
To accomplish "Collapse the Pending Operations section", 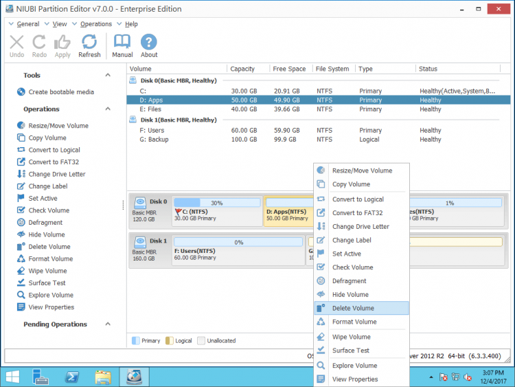I will click(108, 324).
